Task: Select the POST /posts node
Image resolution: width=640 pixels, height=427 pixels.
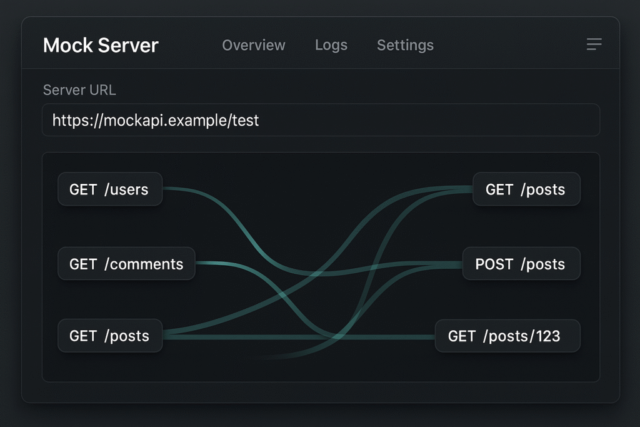Action: click(521, 263)
